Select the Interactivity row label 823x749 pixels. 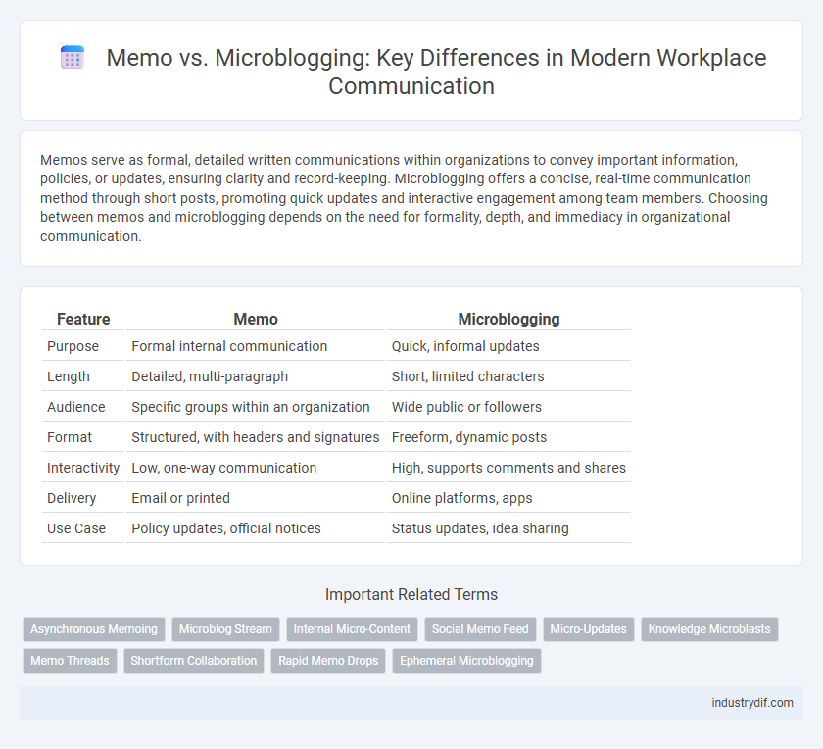83,468
